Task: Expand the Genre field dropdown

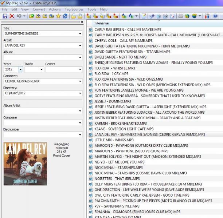Action: (80, 69)
